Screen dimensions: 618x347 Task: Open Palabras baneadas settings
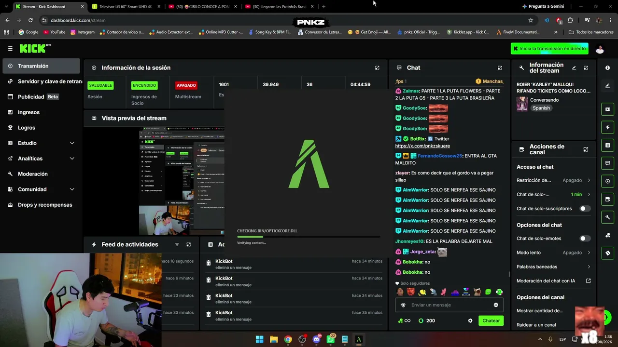click(x=553, y=267)
